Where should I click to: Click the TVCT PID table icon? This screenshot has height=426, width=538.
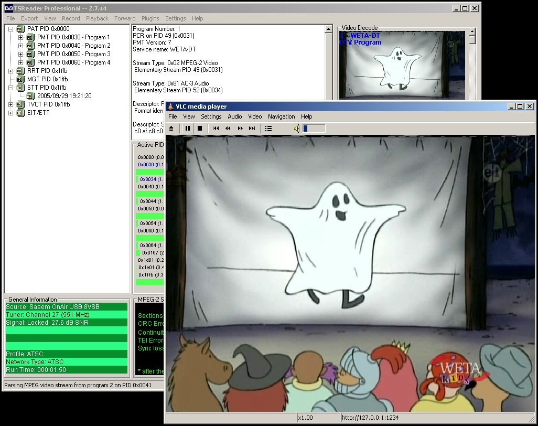(x=20, y=105)
